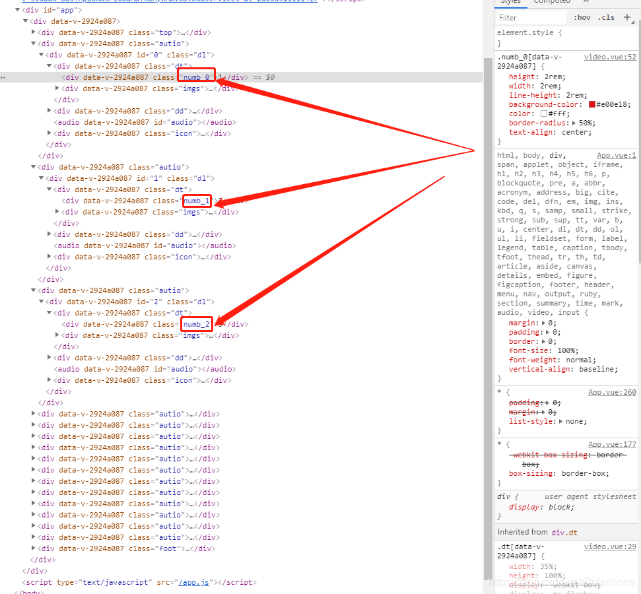Viewport: 641px width, 594px height.
Task: Click the .numb_0[data-v-2924a087] selector
Action: (529, 61)
